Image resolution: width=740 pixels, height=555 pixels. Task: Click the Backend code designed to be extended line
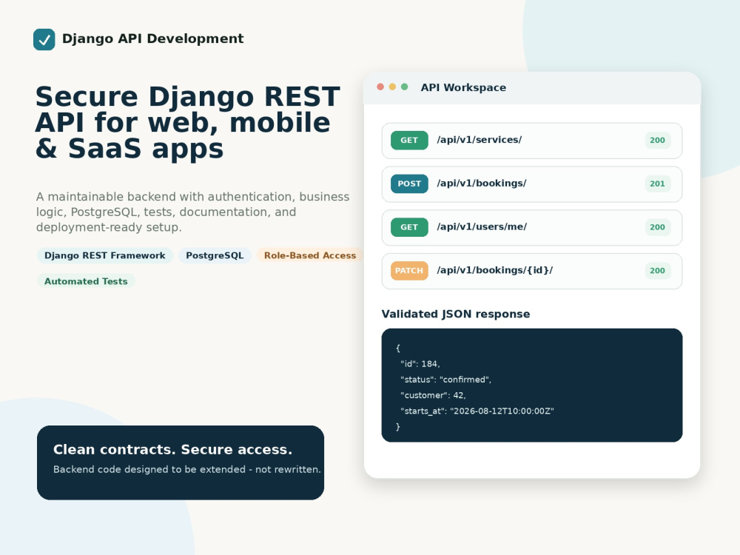(x=187, y=469)
